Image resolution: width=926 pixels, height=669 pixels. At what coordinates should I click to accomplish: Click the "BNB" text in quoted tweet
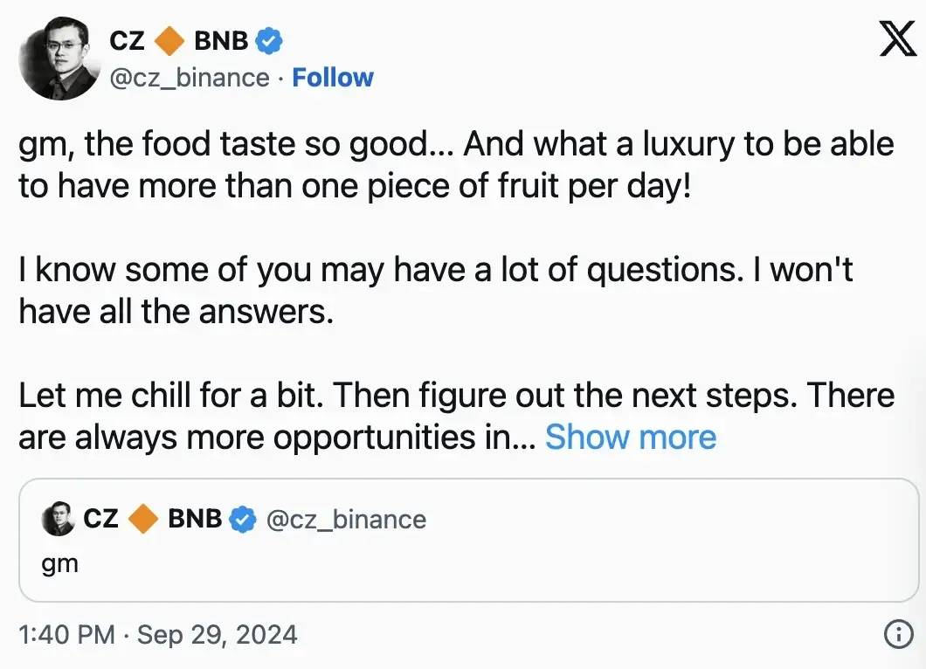coord(195,519)
